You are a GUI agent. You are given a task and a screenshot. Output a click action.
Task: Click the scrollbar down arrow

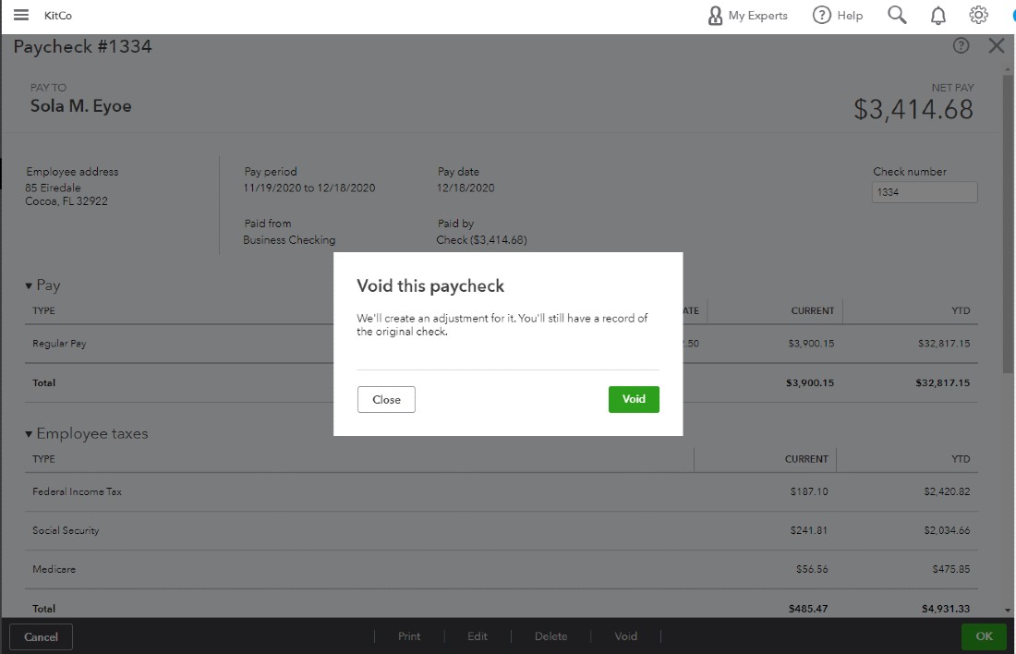(x=1007, y=610)
